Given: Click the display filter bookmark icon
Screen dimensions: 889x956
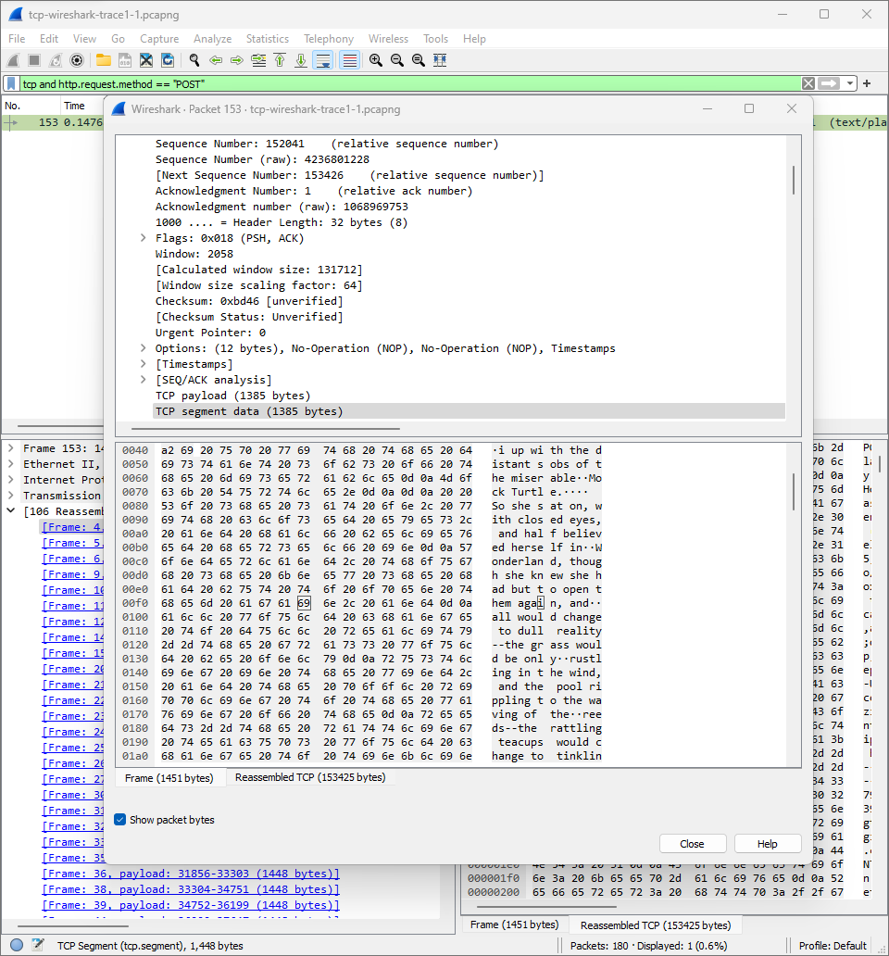Looking at the screenshot, I should click(12, 83).
